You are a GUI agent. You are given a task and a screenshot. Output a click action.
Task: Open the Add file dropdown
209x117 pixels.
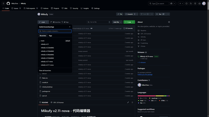[117, 22]
